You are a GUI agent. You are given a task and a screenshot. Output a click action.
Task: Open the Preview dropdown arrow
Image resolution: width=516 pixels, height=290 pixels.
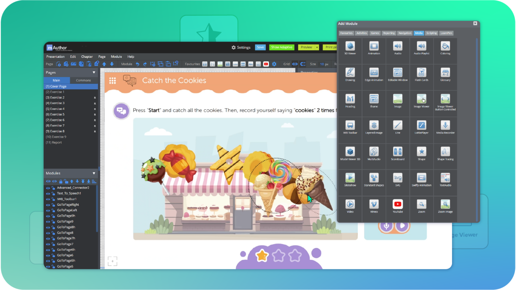pyautogui.click(x=317, y=47)
